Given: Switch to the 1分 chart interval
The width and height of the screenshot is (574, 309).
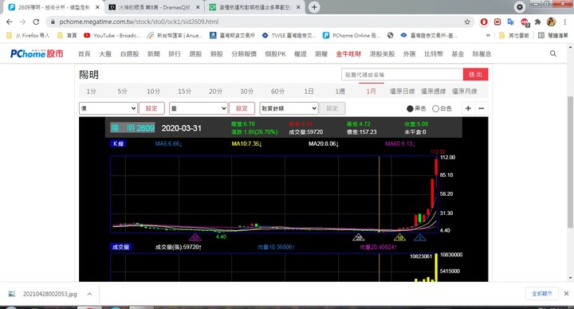Looking at the screenshot, I should point(91,92).
